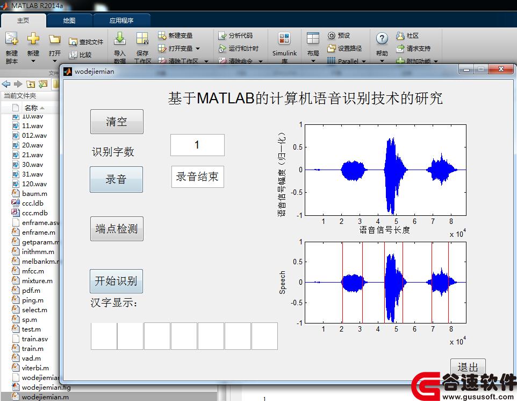Go back with the blue left arrow
The image size is (517, 401).
[x=6, y=84]
